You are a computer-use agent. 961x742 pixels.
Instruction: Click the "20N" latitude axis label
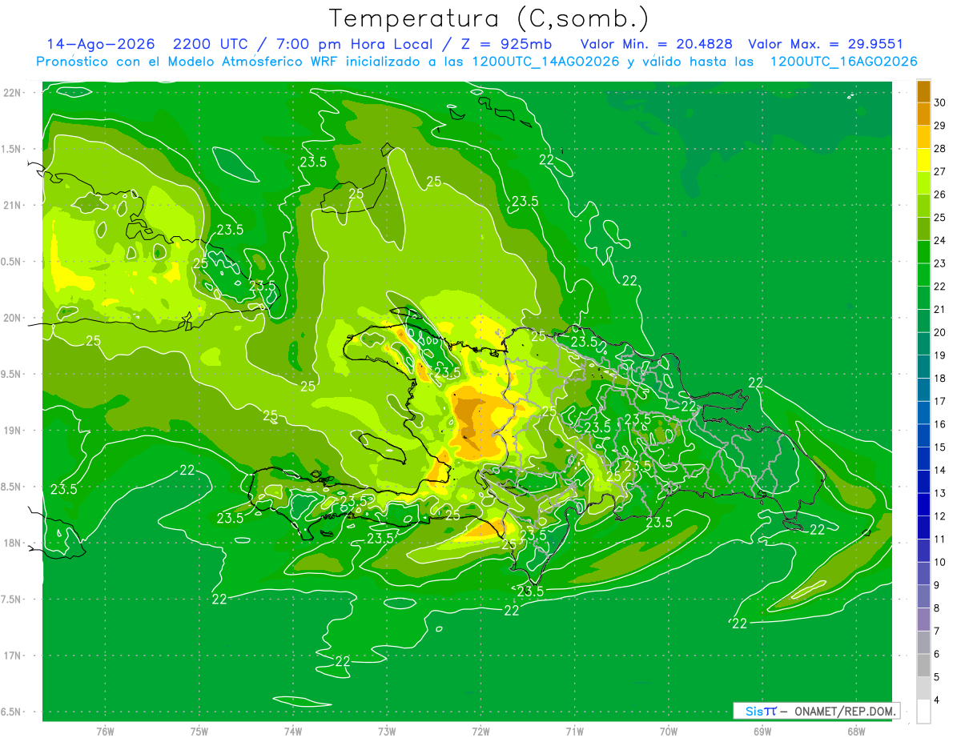(11, 318)
